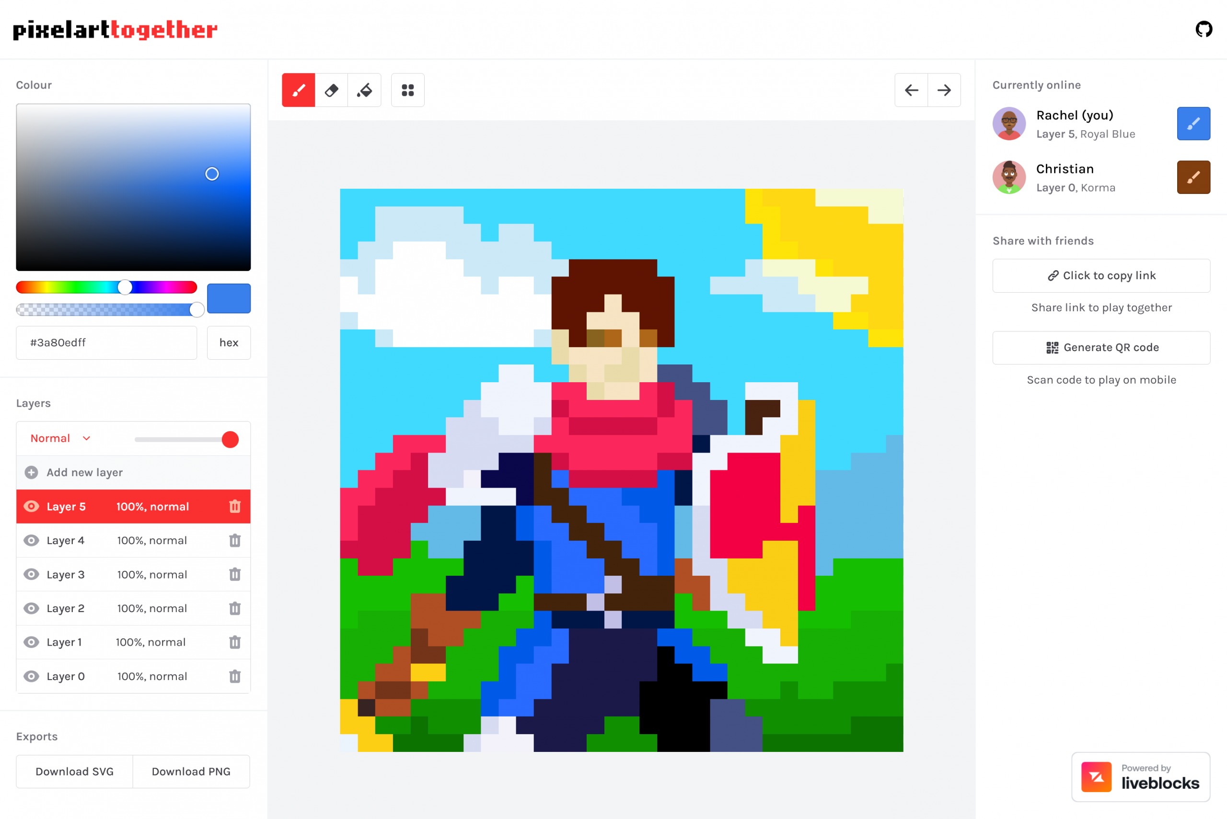Hide Layer 0 via eye icon
Viewport: 1227px width, 819px height.
[31, 676]
